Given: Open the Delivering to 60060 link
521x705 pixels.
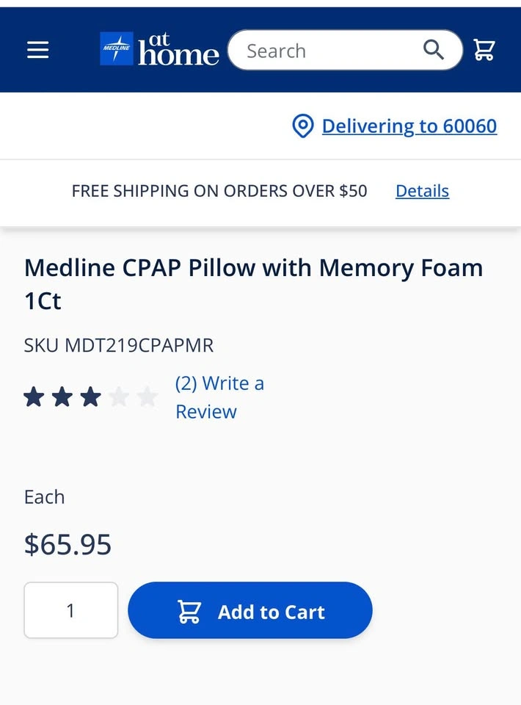Looking at the screenshot, I should pyautogui.click(x=409, y=126).
